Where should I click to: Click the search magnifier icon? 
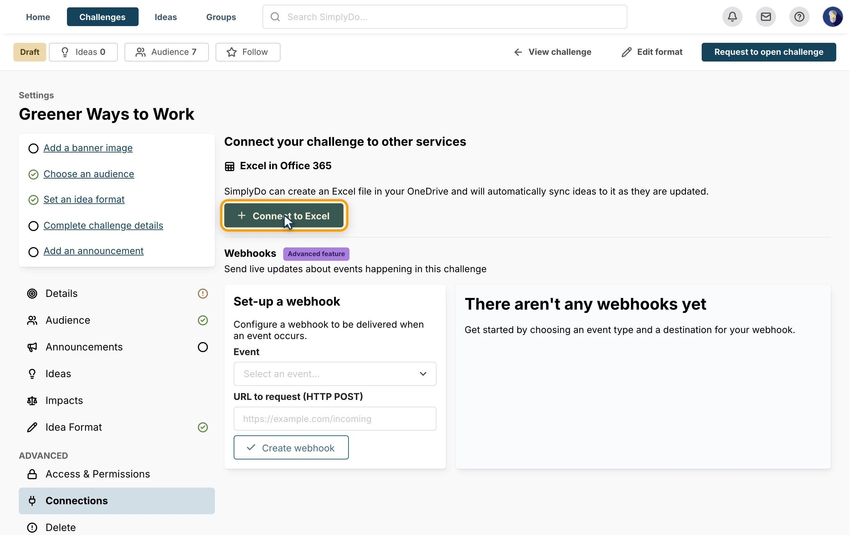(275, 17)
